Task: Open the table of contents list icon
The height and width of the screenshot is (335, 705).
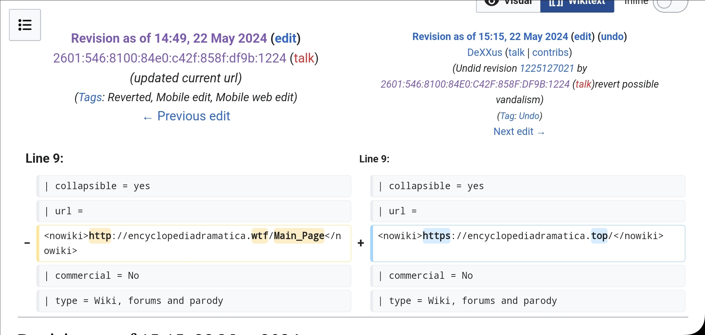Action: click(x=25, y=25)
